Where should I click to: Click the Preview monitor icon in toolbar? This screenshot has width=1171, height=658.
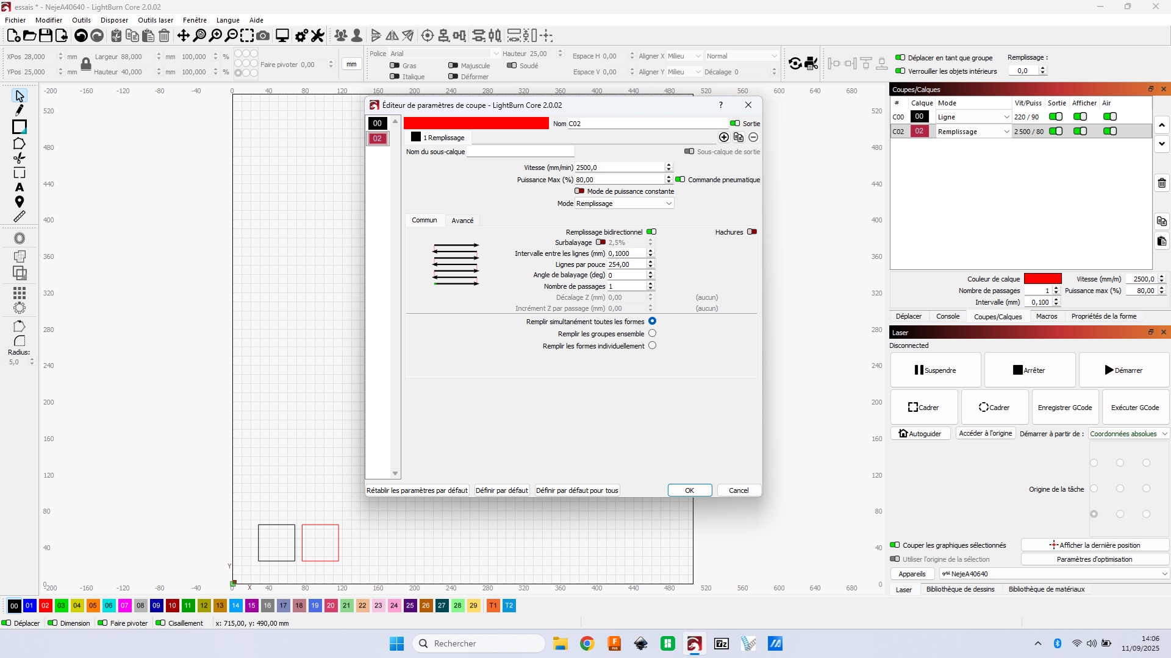pyautogui.click(x=282, y=36)
